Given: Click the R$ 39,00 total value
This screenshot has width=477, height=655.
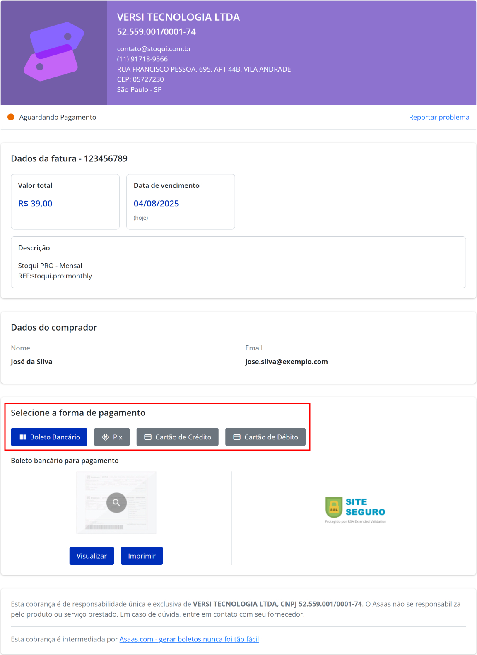Looking at the screenshot, I should click(x=35, y=204).
